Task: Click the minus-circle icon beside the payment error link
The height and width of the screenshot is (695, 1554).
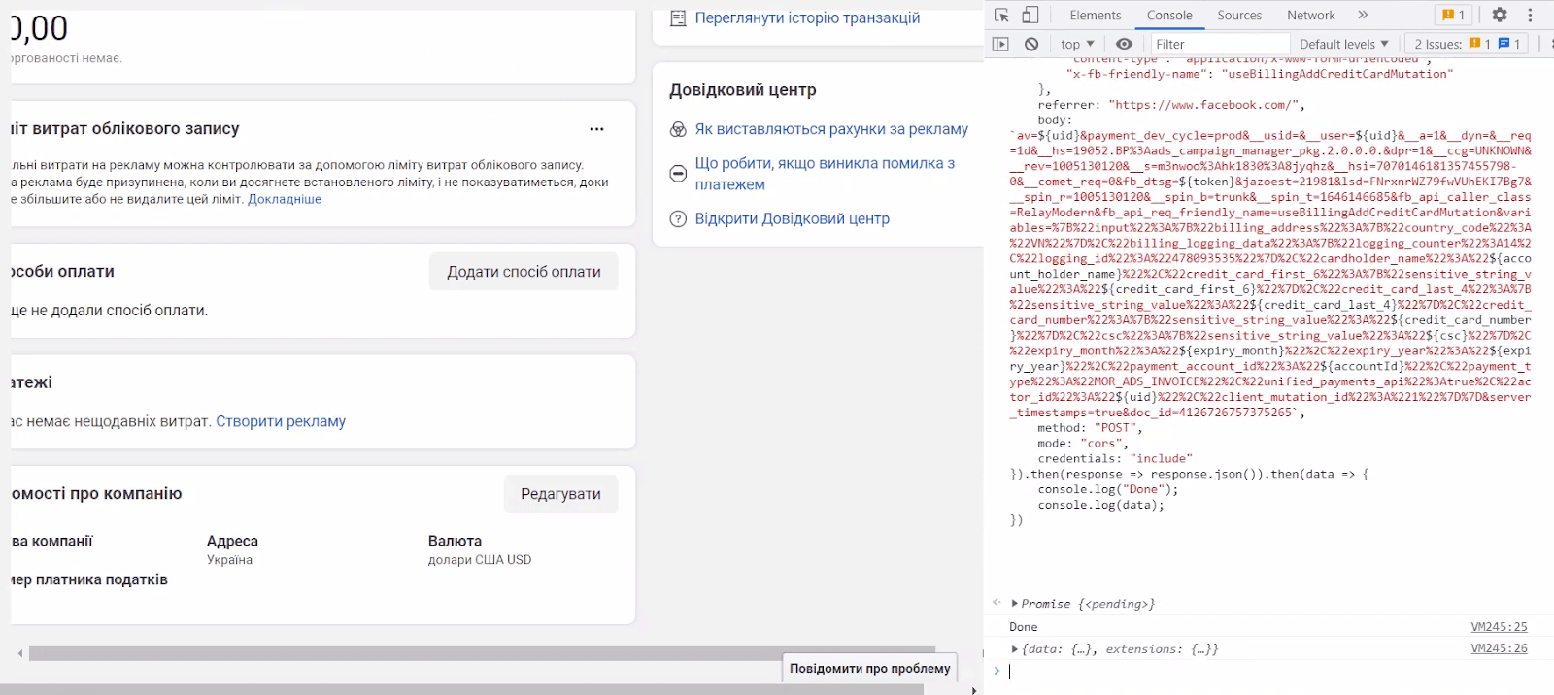Action: click(678, 174)
